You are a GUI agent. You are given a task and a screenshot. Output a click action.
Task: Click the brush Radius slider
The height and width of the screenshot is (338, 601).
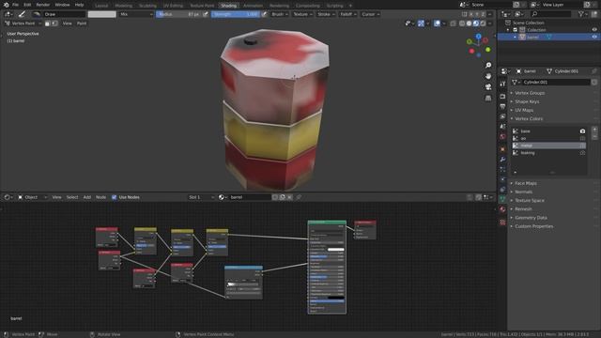tap(178, 14)
